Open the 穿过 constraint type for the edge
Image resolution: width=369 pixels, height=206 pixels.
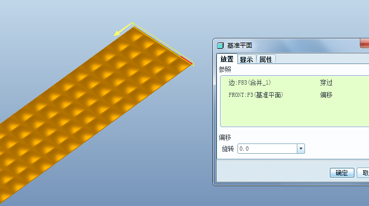[x=326, y=83]
